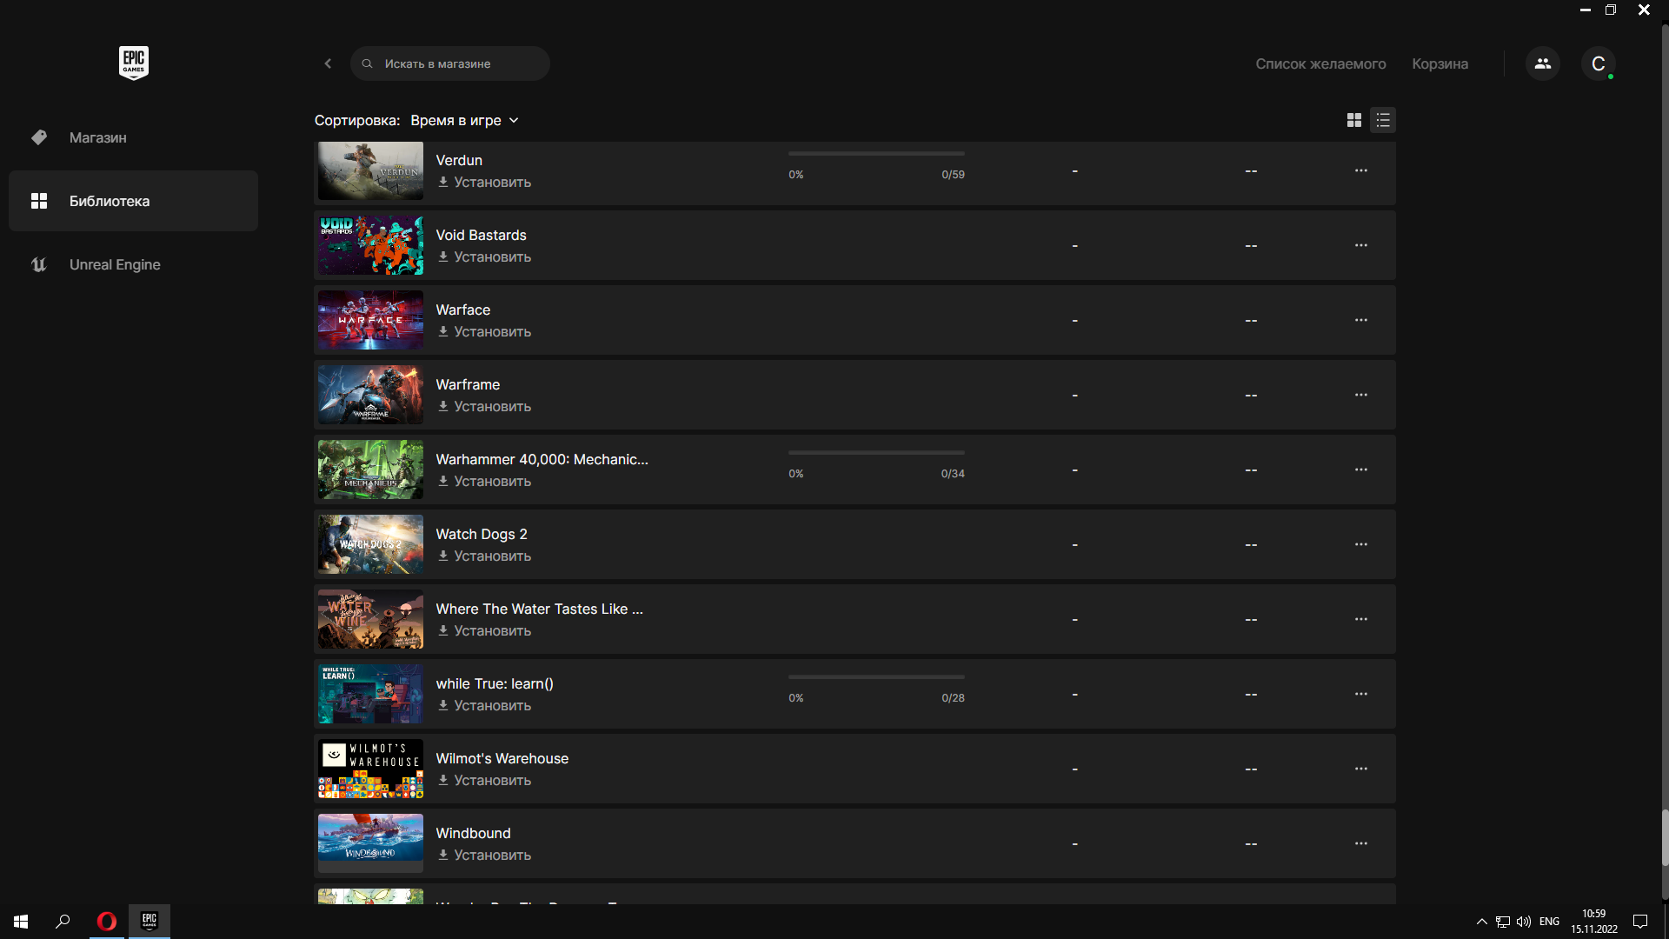Image resolution: width=1669 pixels, height=939 pixels.
Task: Open the Windows Start menu
Action: [21, 922]
